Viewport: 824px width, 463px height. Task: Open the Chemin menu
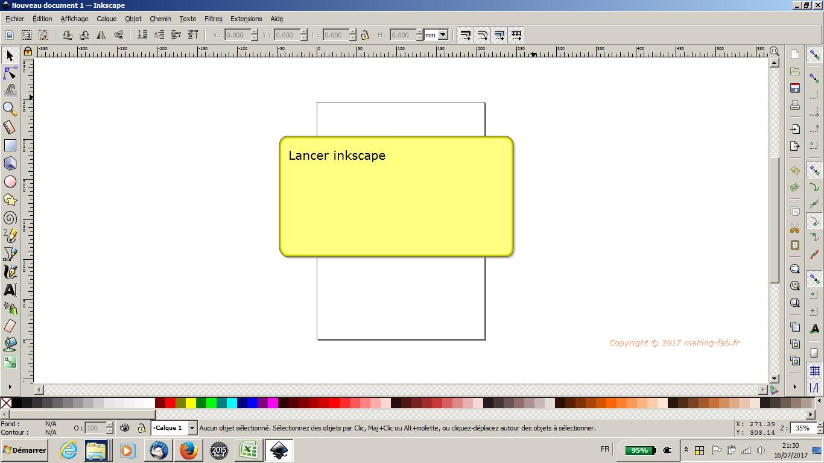160,19
